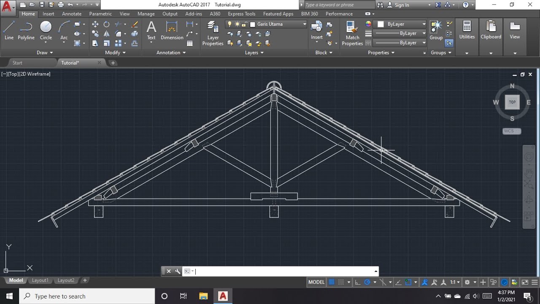The height and width of the screenshot is (304, 540).
Task: Open File Explorer from taskbar
Action: pos(203,296)
